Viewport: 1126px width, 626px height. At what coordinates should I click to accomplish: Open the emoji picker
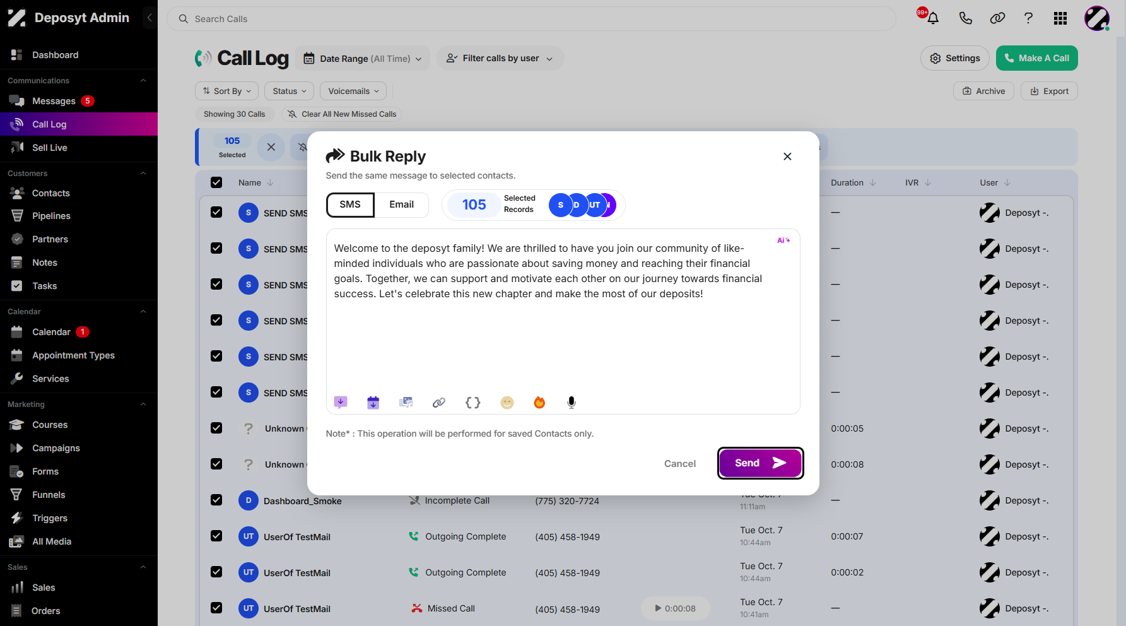click(507, 403)
